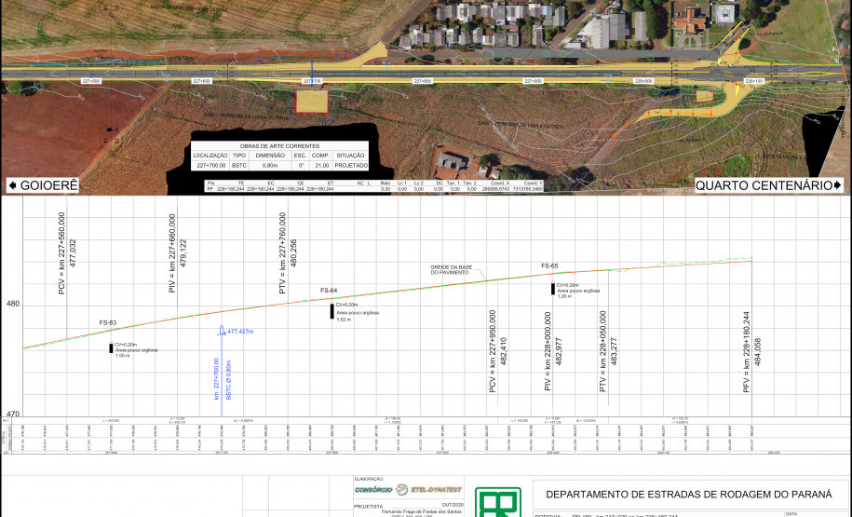Click the LOCALIZAÇÃO column header
Viewport: 852px width, 517px height.
click(210, 156)
